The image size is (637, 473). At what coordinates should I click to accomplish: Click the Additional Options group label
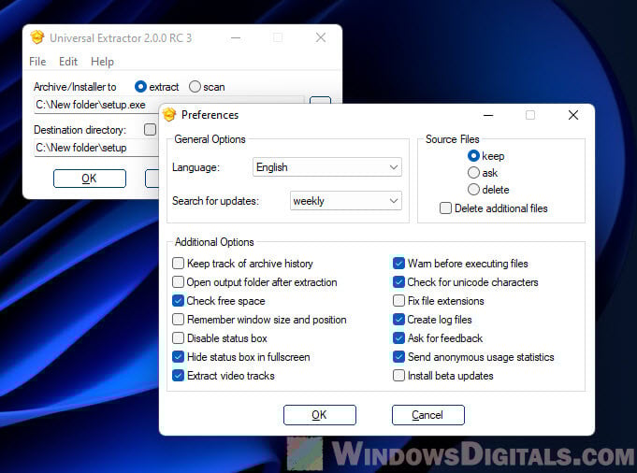click(x=214, y=242)
